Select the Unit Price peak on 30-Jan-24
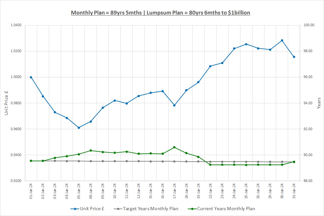 pyautogui.click(x=282, y=40)
